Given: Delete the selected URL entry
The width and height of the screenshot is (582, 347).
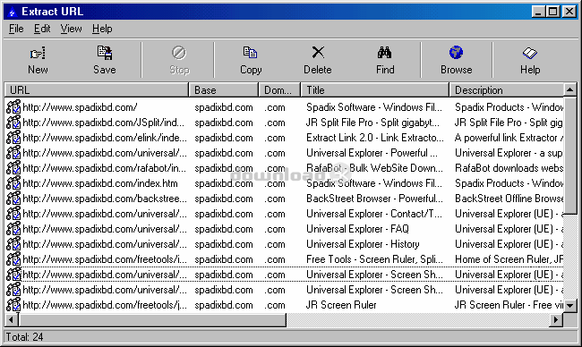Looking at the screenshot, I should coord(318,52).
